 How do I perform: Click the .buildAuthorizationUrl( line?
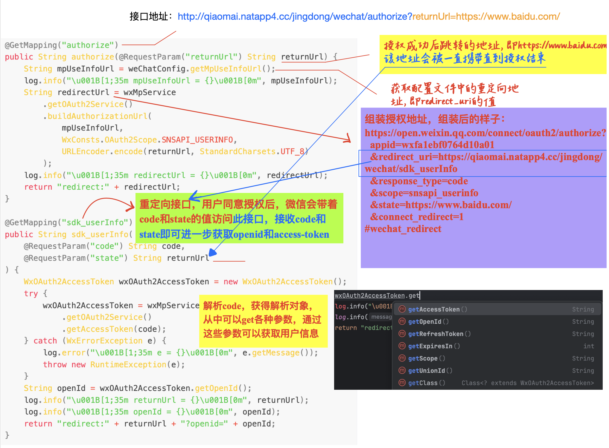click(x=97, y=116)
